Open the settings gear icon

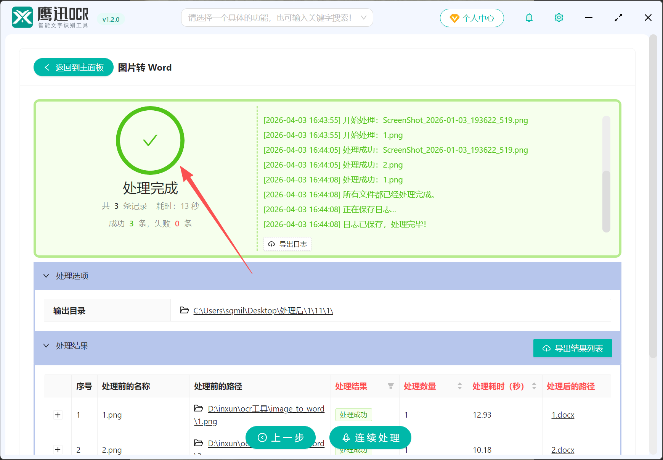coord(559,18)
